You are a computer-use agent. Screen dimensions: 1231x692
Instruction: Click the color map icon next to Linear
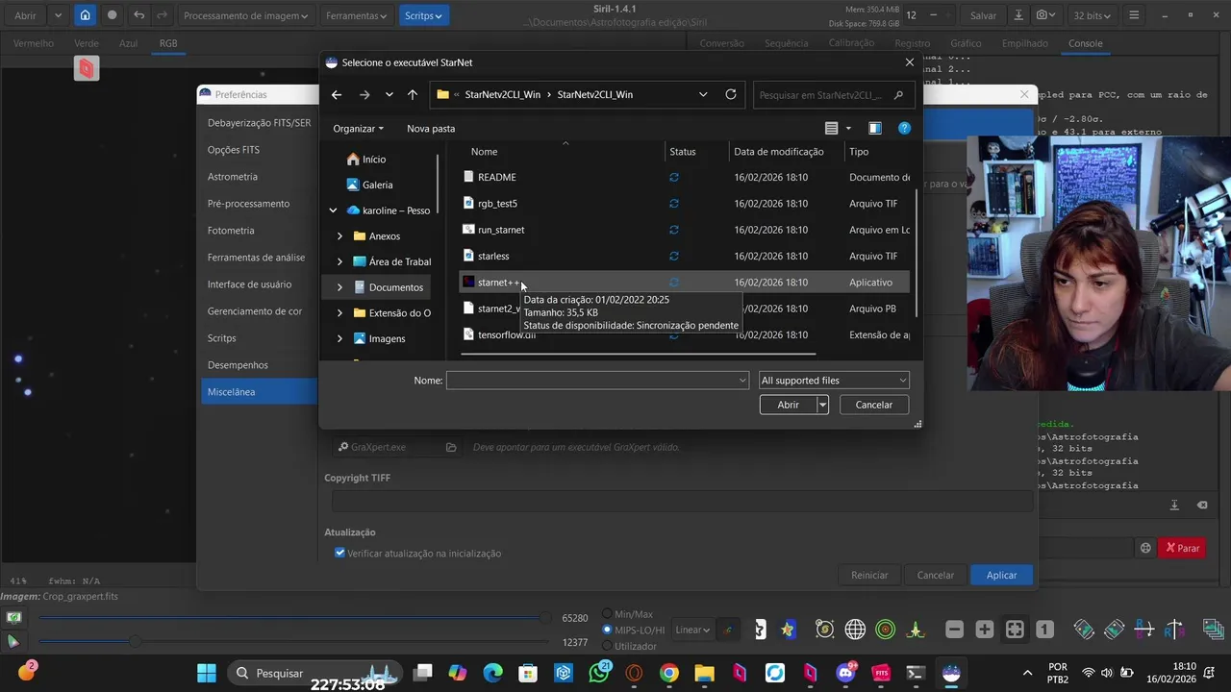coord(728,630)
